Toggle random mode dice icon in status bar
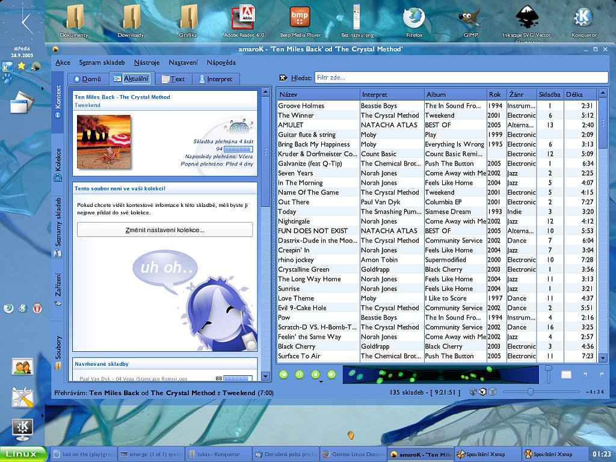Image resolution: width=616 pixels, height=462 pixels. [x=473, y=392]
